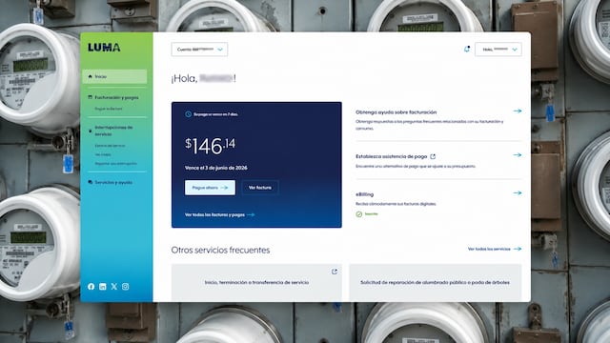
Task: Open Establezca asistencia de pago link
Action: click(392, 156)
